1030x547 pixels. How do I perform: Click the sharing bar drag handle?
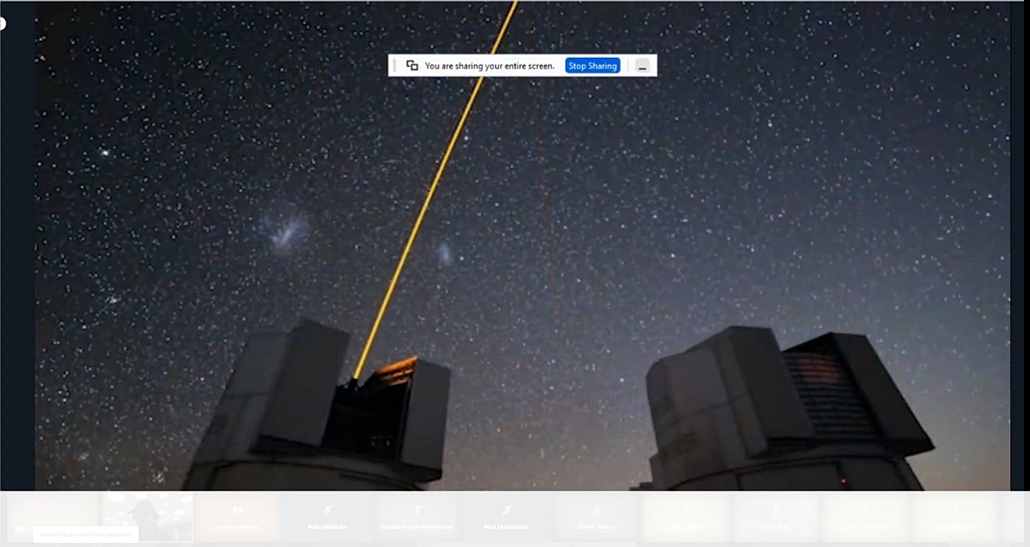(395, 66)
